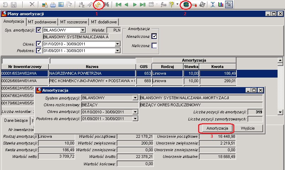Click the paper scroll notes icon

[x=202, y=5]
